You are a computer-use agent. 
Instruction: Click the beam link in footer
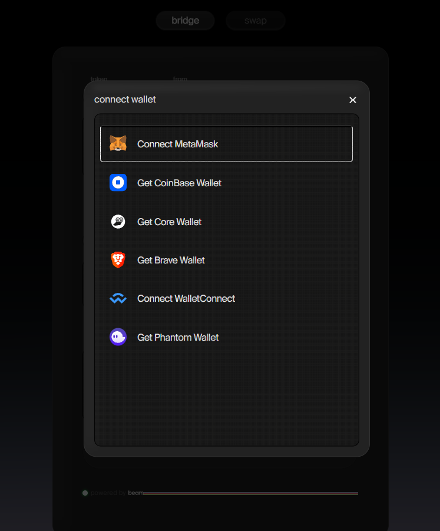point(135,493)
